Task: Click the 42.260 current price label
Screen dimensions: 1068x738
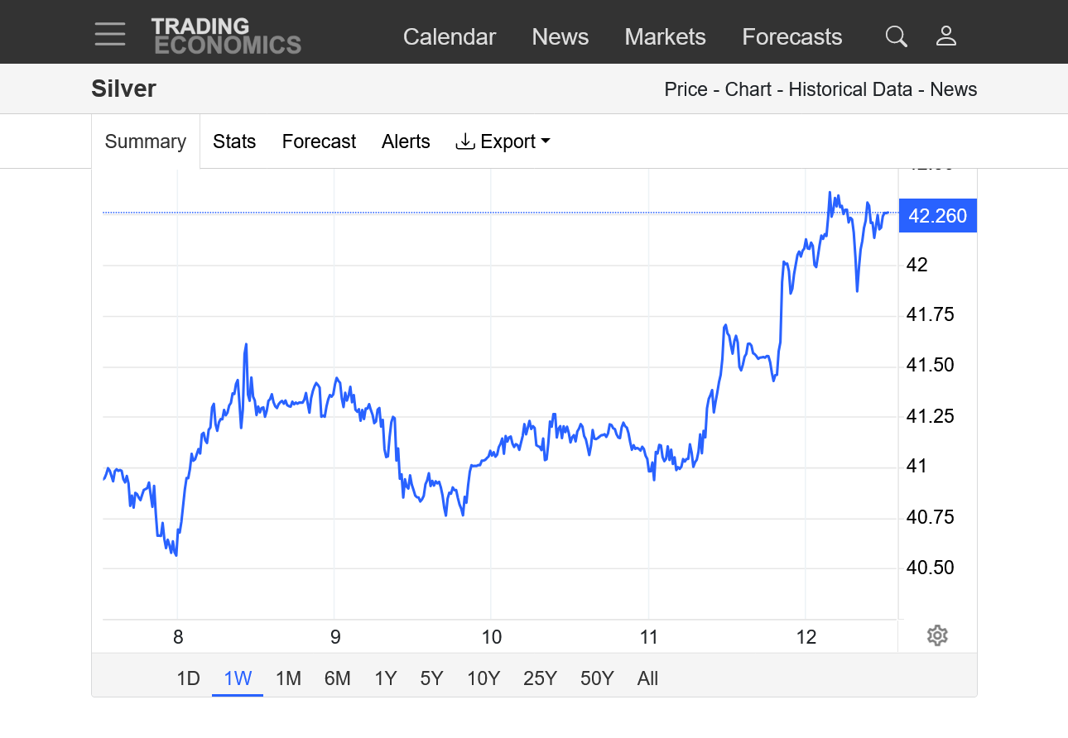Action: (x=937, y=216)
